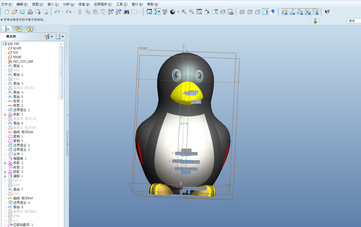Click the Layers icon in toolbar
Viewport: 361px width, 227px height.
click(222, 11)
